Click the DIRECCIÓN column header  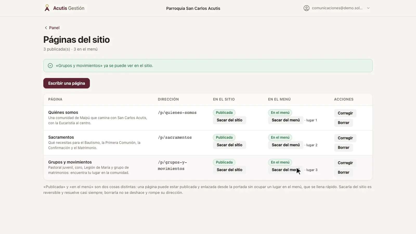168,99
